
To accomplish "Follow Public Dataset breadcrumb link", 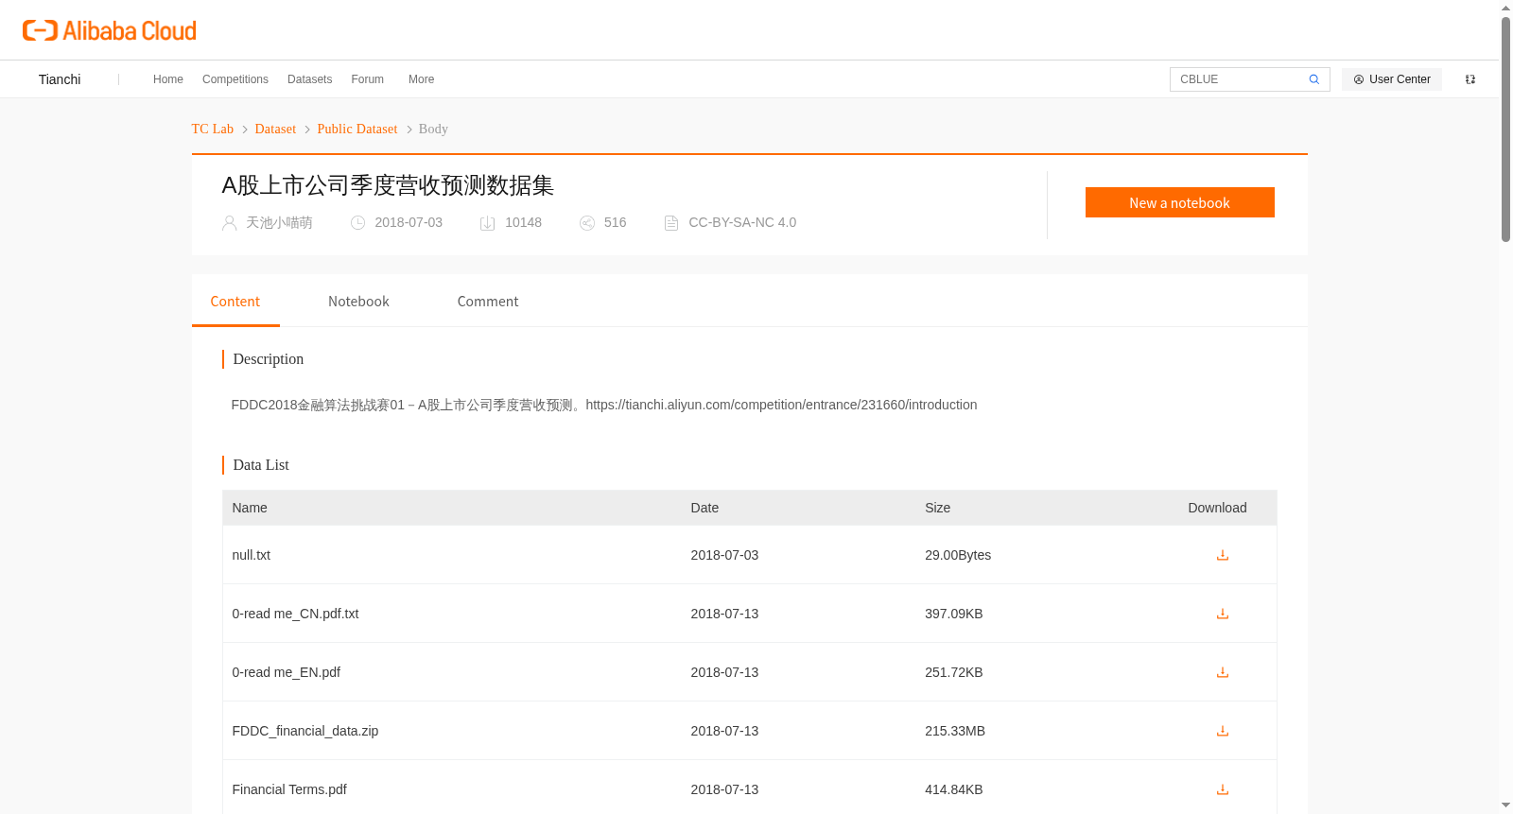I will coord(357,129).
